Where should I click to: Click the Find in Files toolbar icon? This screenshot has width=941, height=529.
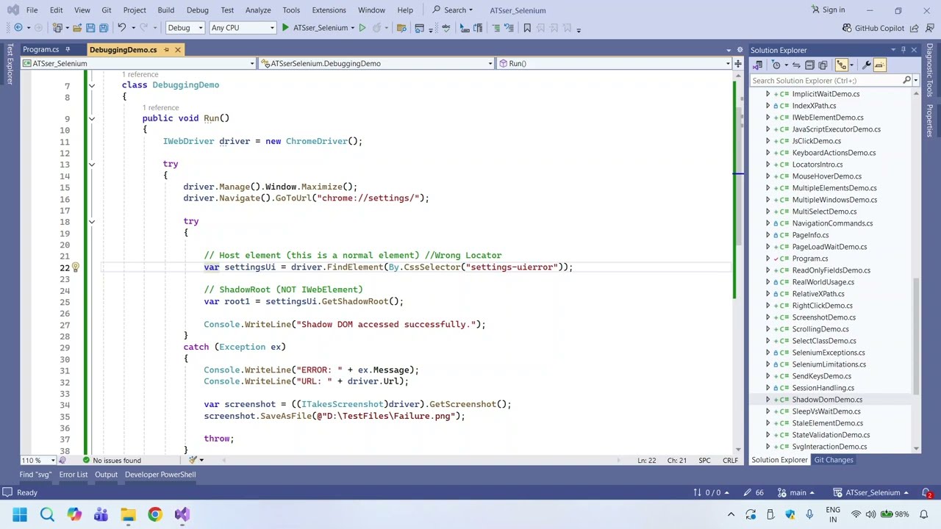click(401, 28)
